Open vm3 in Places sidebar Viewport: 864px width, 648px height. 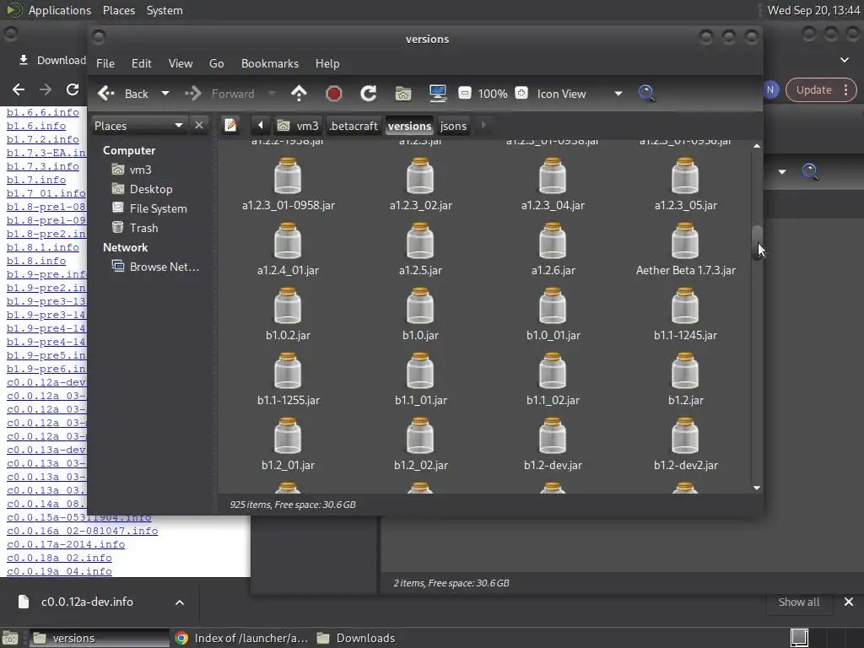coord(131,170)
